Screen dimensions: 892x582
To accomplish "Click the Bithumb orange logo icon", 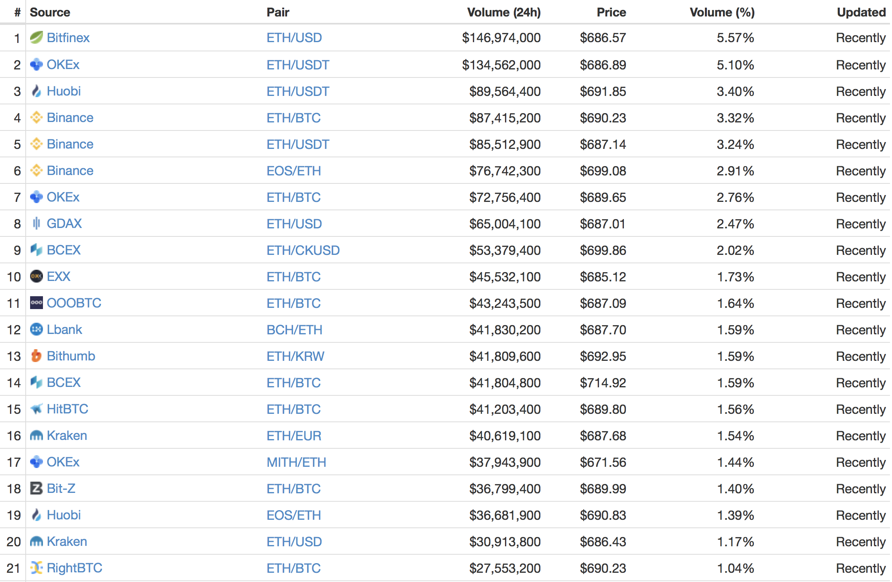I will (36, 356).
